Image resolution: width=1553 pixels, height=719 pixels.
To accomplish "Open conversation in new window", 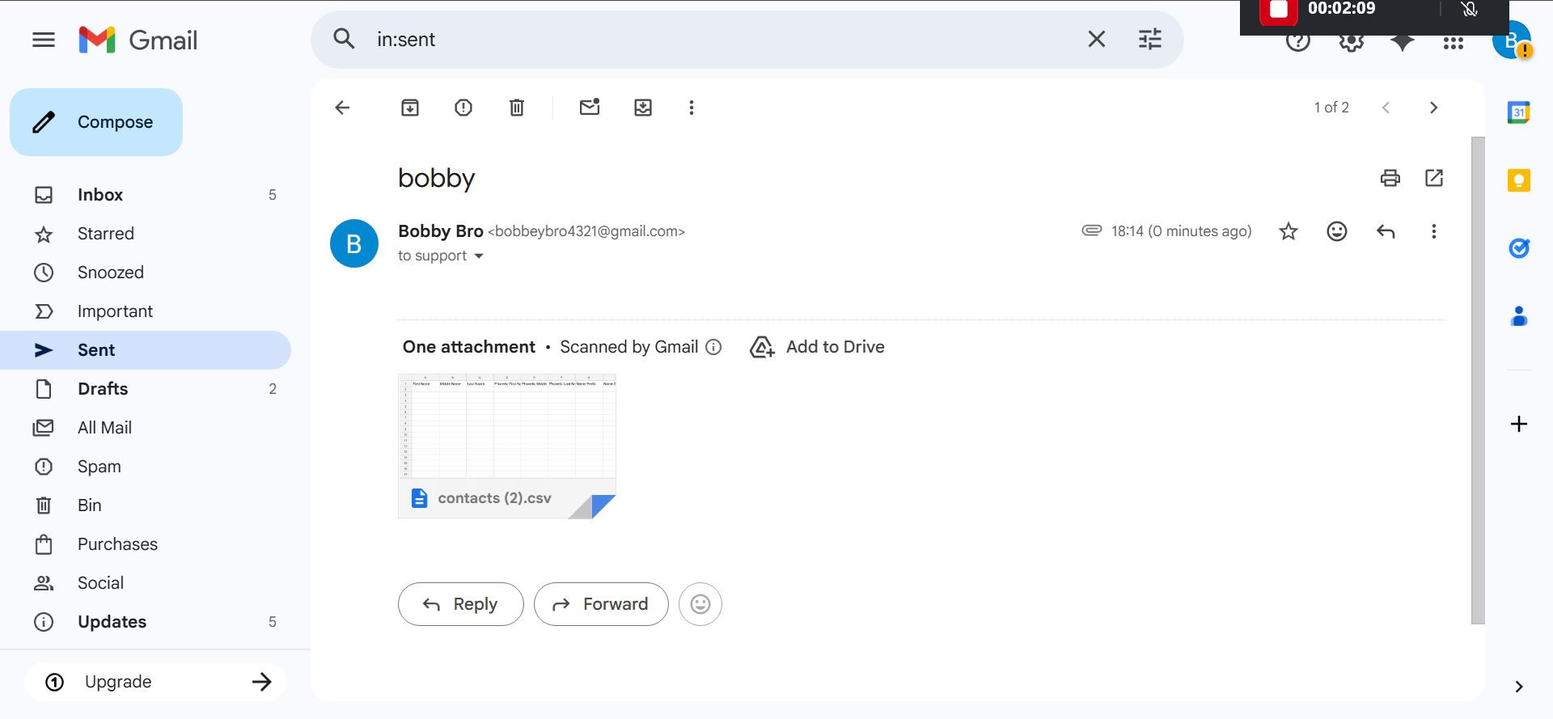I will coord(1434,178).
